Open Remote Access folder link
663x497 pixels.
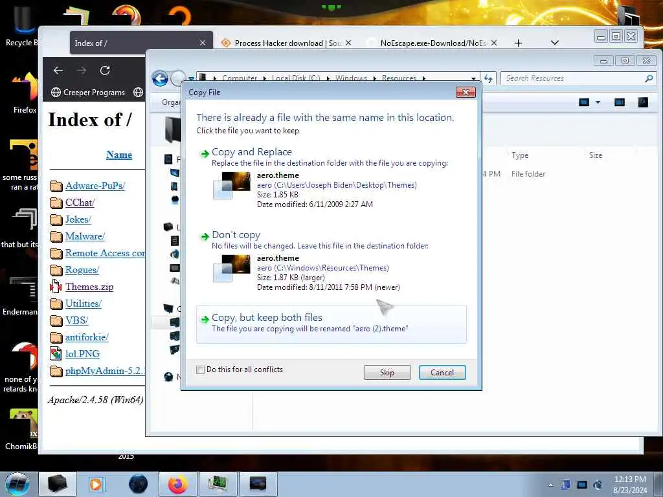105,253
